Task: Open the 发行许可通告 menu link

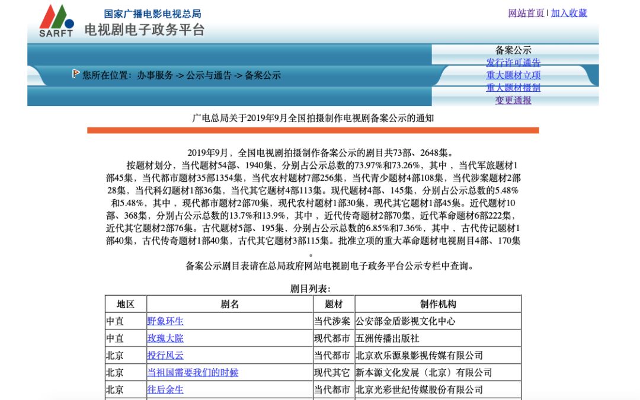Action: click(x=513, y=62)
